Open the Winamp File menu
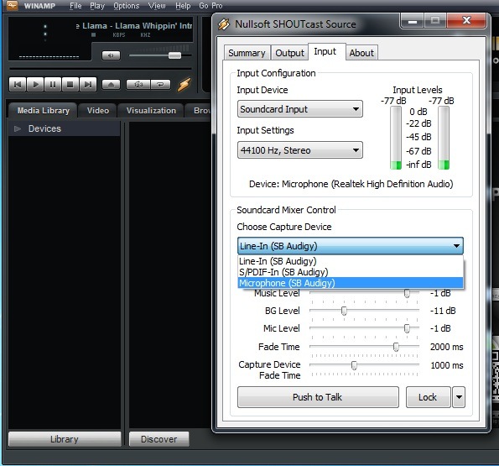Image resolution: width=499 pixels, height=466 pixels. coord(75,6)
